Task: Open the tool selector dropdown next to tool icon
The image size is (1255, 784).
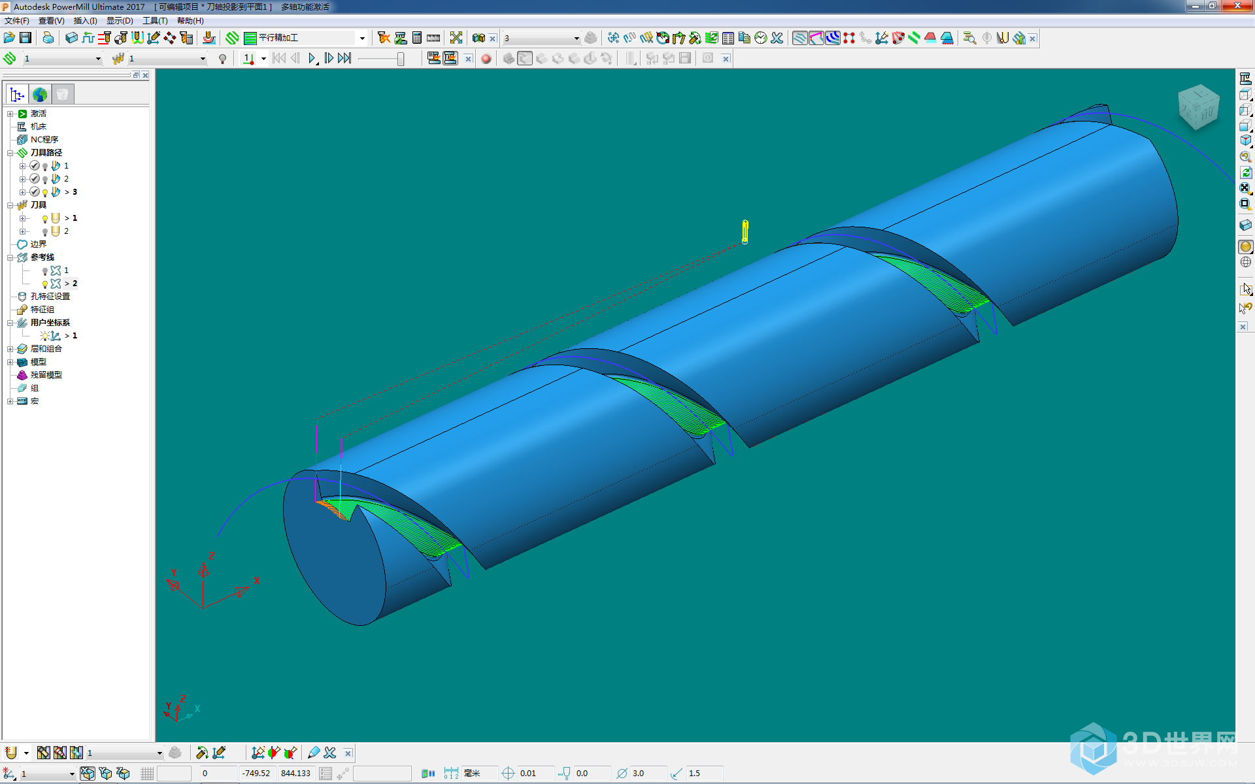Action: click(203, 59)
